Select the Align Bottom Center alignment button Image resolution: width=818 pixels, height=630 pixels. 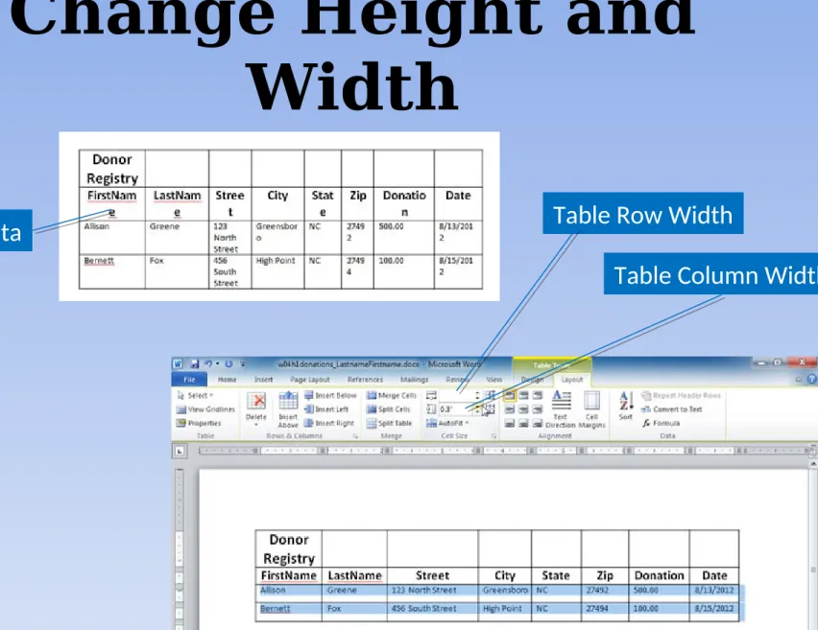[x=523, y=423]
